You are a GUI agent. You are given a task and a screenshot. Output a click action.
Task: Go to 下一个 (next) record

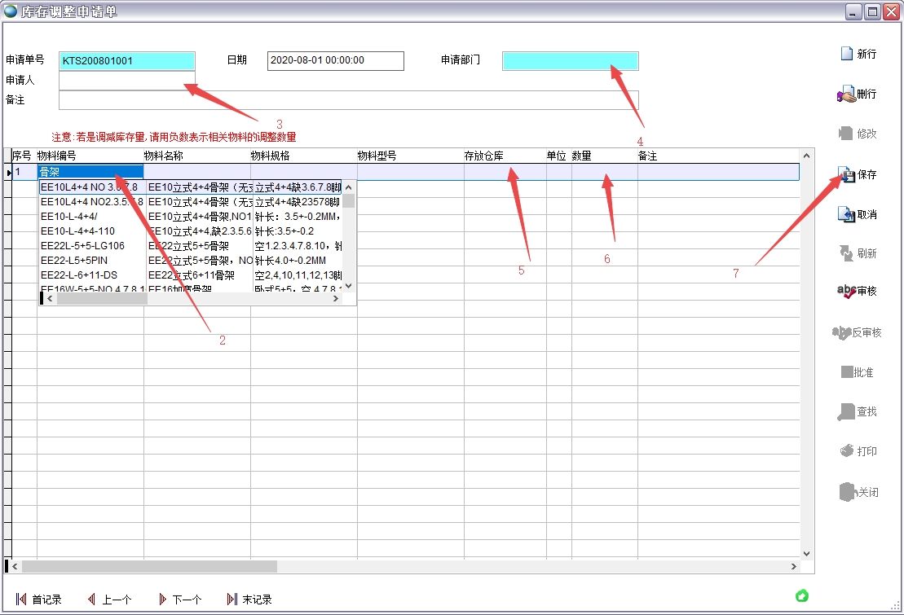click(x=179, y=600)
